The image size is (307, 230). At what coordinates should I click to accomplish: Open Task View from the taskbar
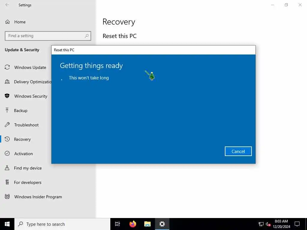(118, 224)
